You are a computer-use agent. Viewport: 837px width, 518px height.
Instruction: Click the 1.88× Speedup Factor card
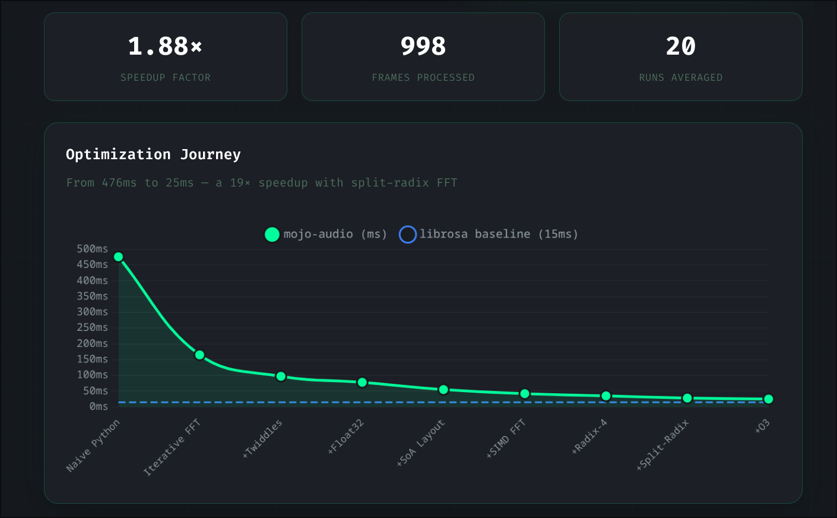pyautogui.click(x=166, y=57)
